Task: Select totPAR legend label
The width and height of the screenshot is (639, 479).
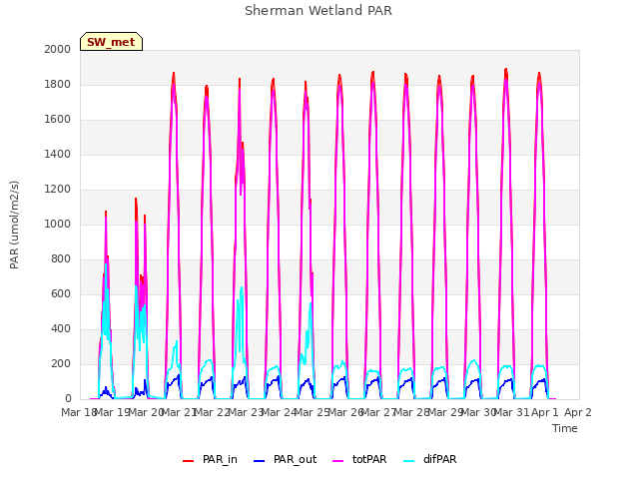Action: pos(369,459)
